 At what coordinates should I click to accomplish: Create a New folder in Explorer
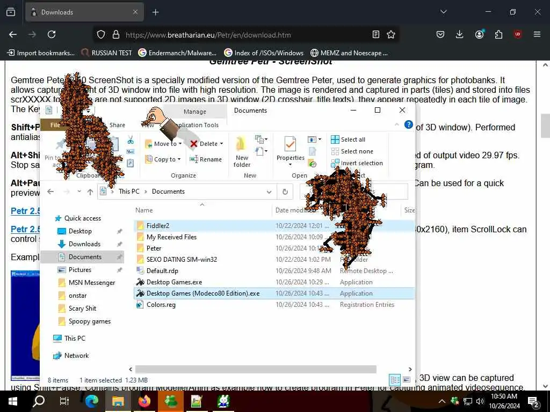pyautogui.click(x=242, y=152)
